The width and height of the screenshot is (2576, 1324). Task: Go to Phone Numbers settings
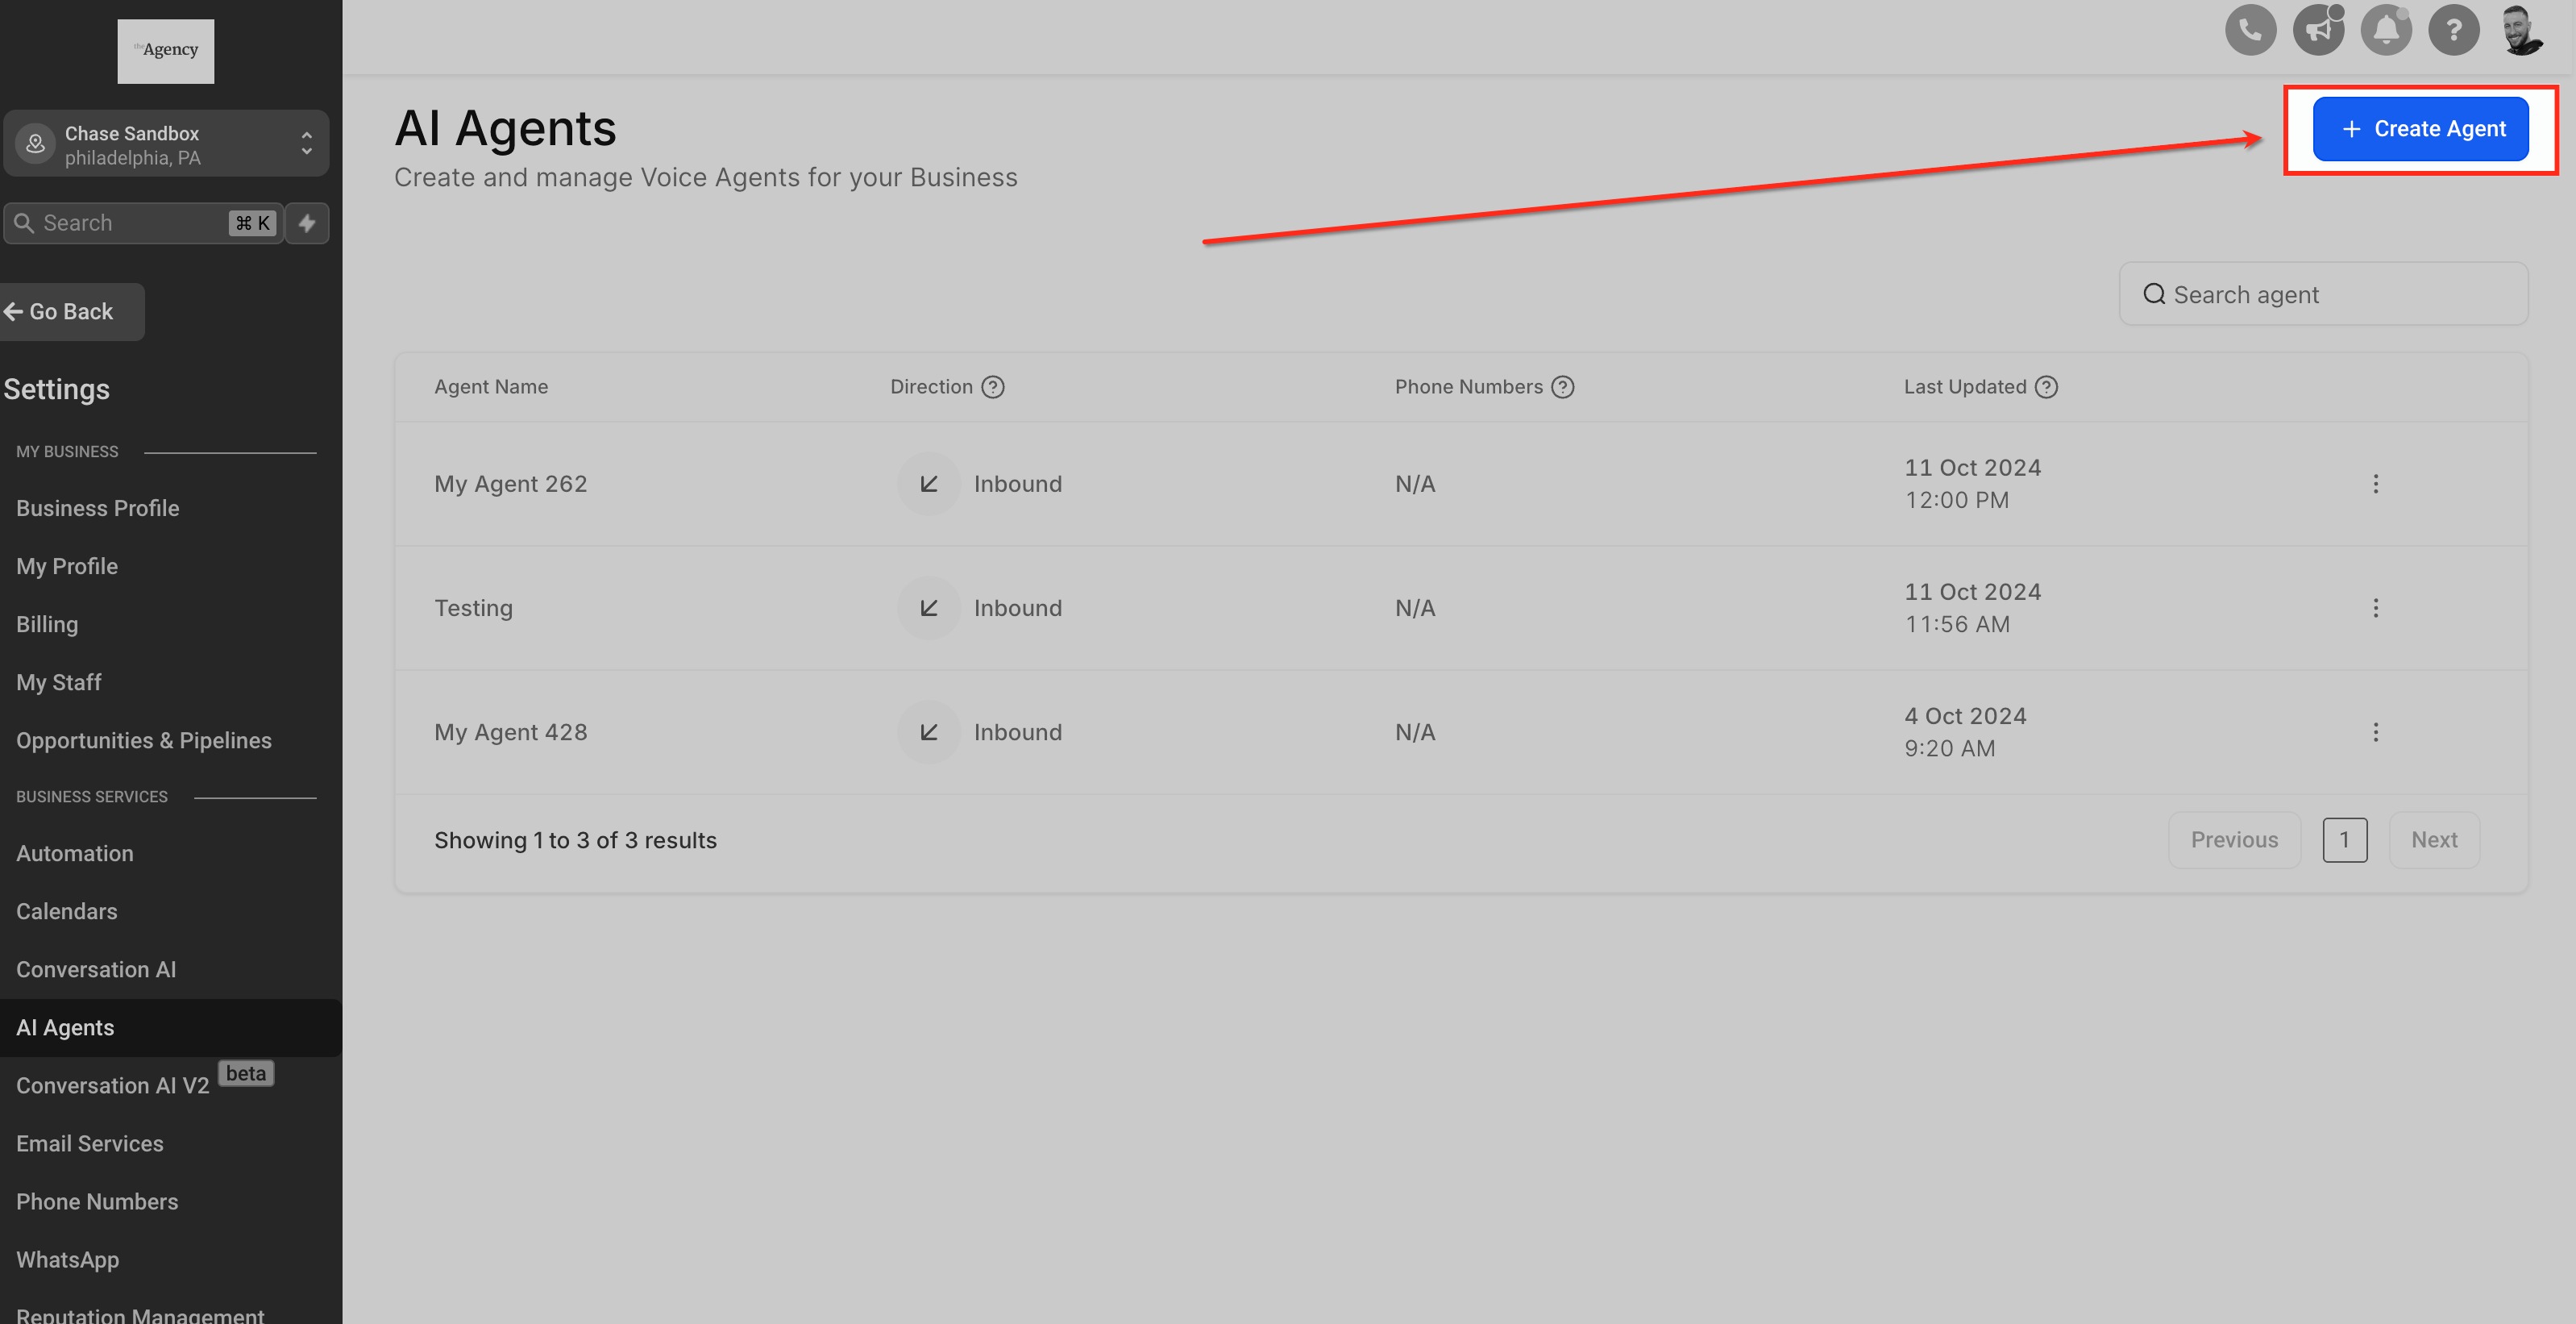pos(97,1202)
